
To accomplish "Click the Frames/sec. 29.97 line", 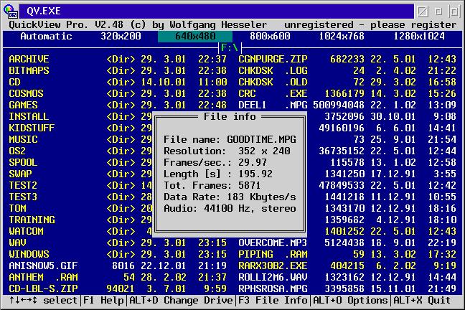I will pos(215,163).
